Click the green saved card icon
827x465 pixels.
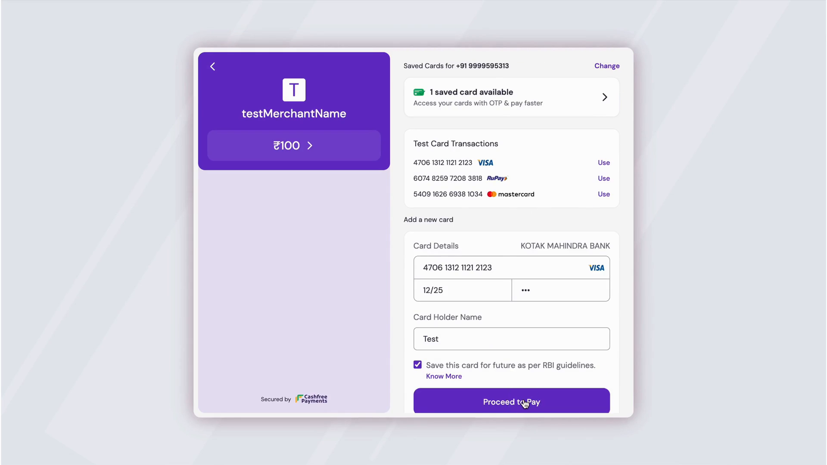tap(419, 92)
